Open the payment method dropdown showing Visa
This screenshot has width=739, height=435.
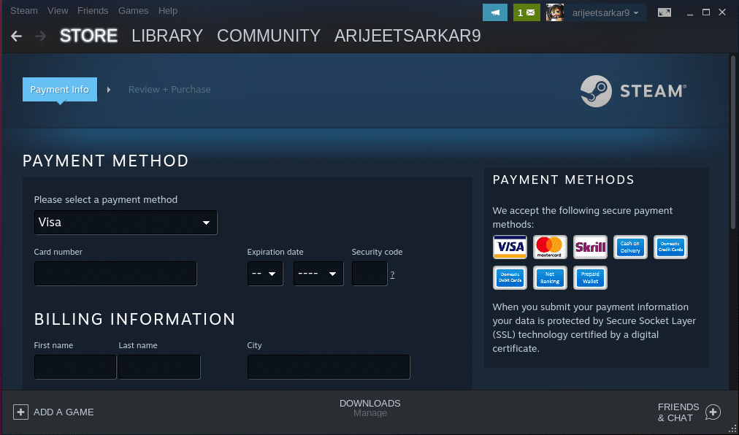pyautogui.click(x=126, y=223)
